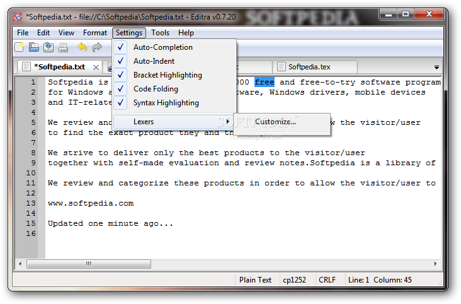Click the Editra app icon in title bar
Screen dimensions: 461x304
point(18,17)
